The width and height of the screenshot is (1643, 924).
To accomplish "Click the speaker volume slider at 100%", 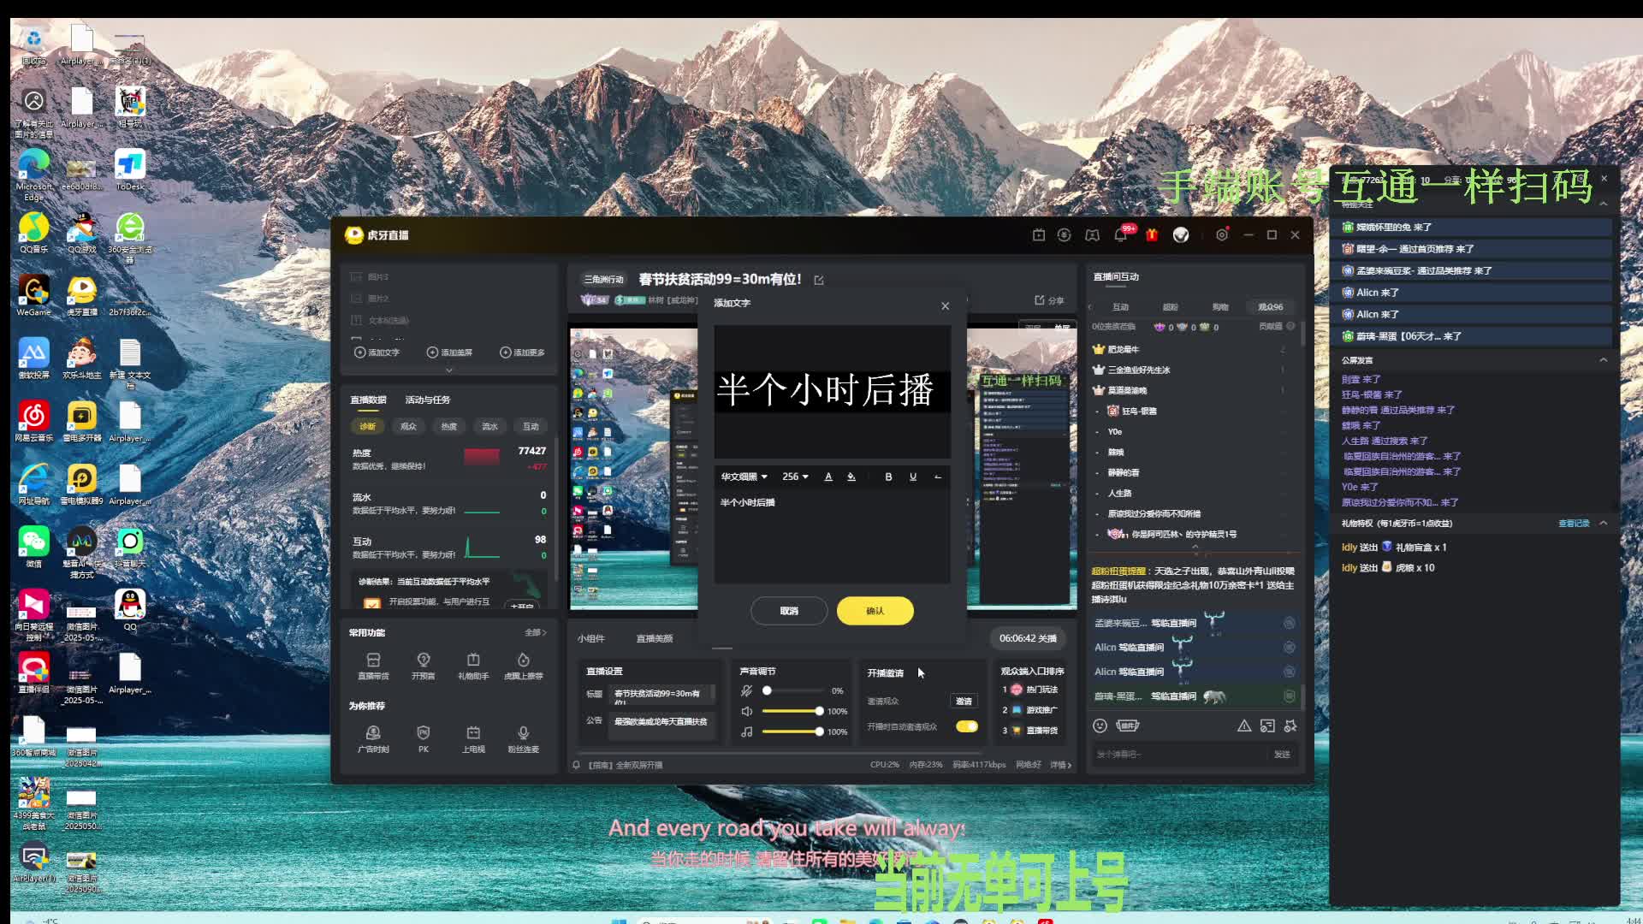I will pyautogui.click(x=819, y=711).
